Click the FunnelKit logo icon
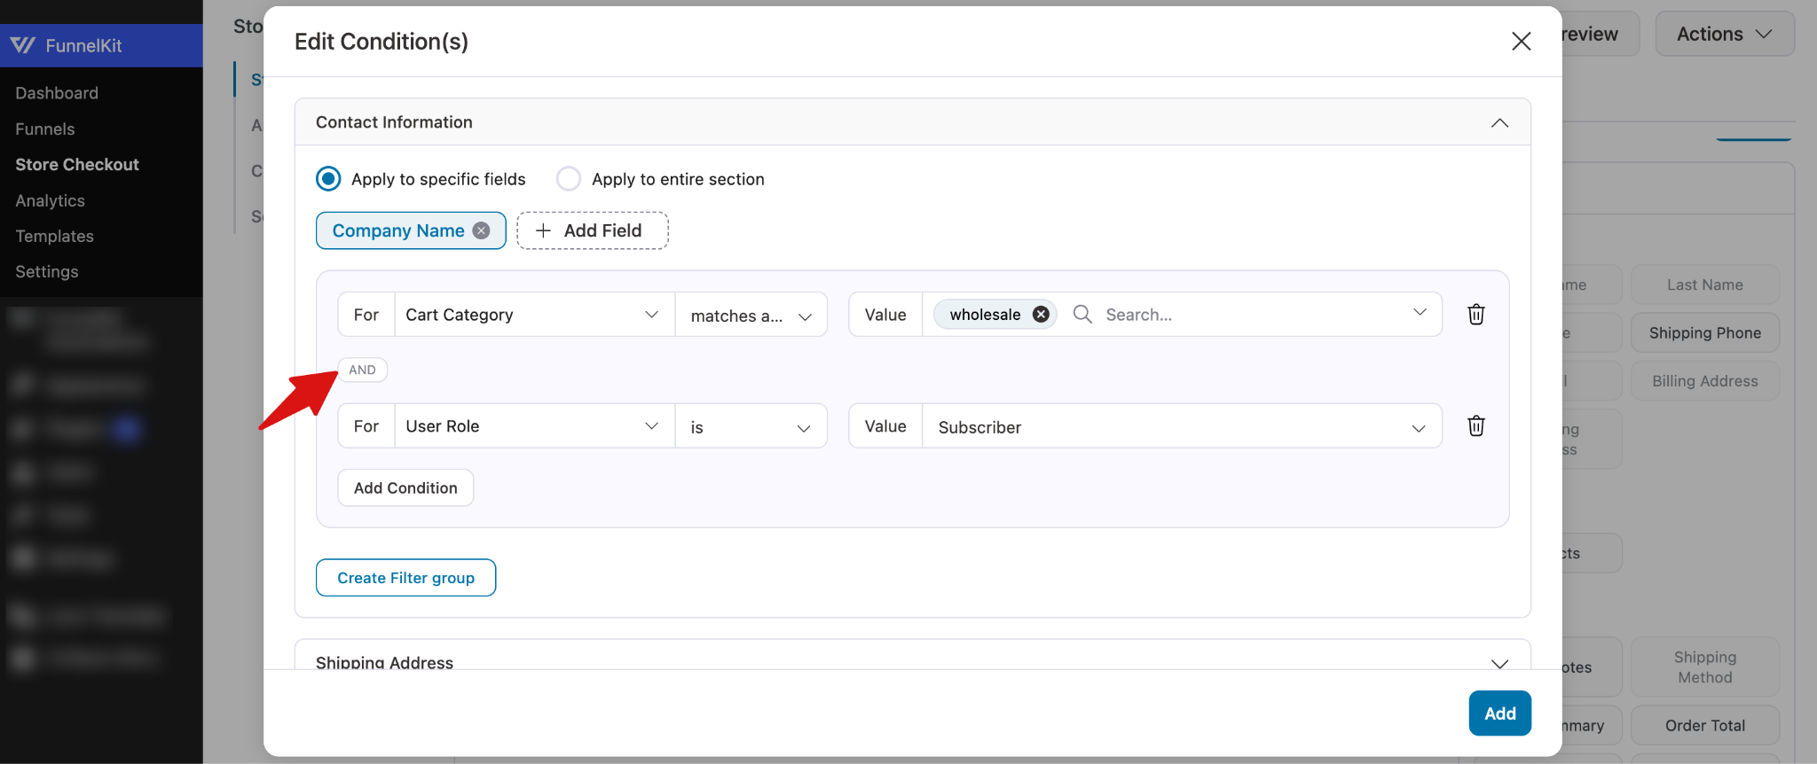The width and height of the screenshot is (1817, 764). click(23, 45)
